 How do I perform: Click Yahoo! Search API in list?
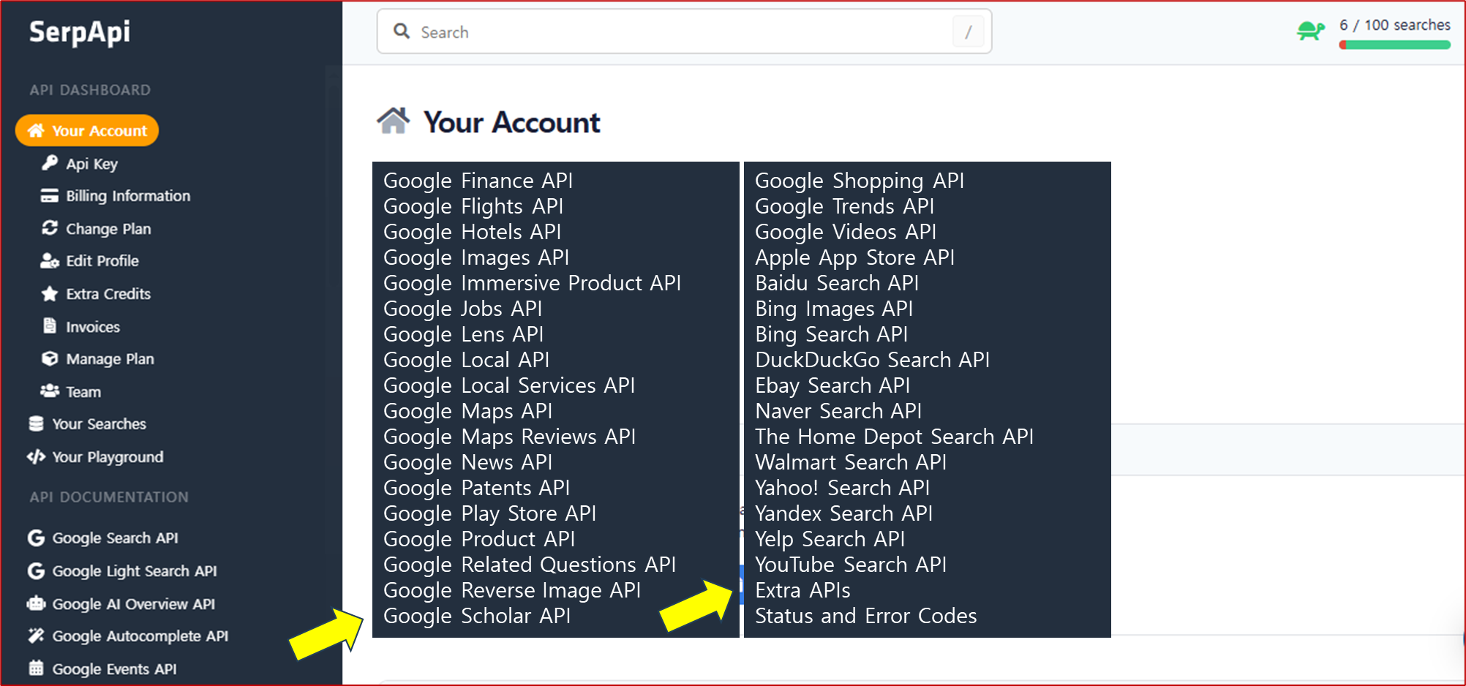(x=843, y=488)
